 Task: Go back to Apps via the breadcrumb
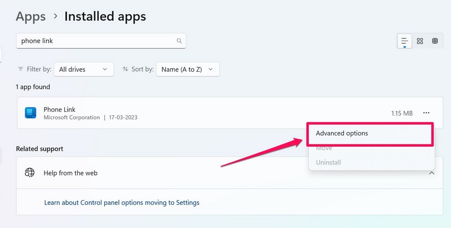click(30, 16)
